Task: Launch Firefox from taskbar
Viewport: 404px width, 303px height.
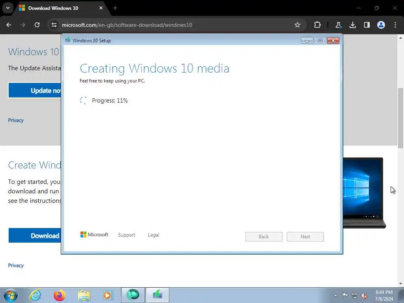Action: coord(59,295)
